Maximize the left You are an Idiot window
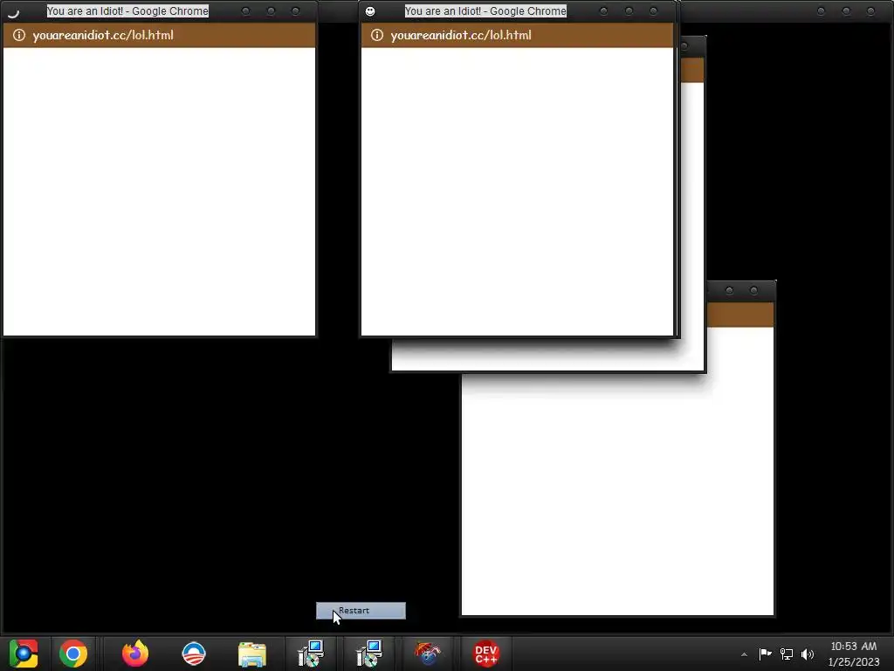 271,10
